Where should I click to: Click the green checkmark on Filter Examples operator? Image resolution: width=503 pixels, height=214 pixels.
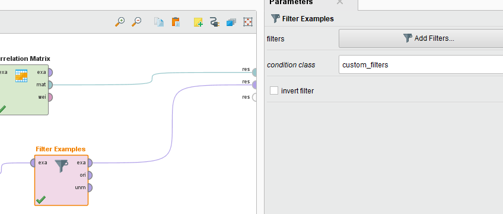(41, 200)
